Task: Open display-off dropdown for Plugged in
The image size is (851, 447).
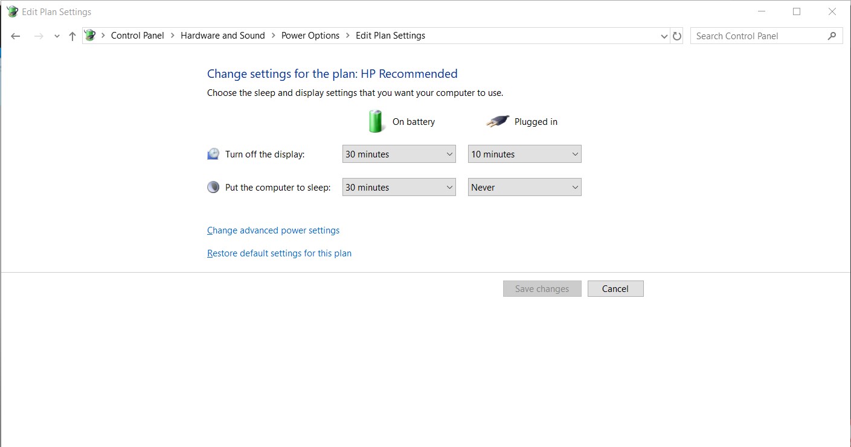Action: 525,154
